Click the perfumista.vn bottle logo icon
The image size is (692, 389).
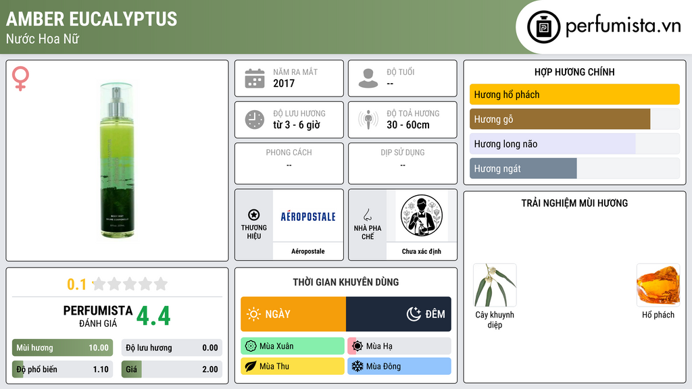(x=543, y=27)
